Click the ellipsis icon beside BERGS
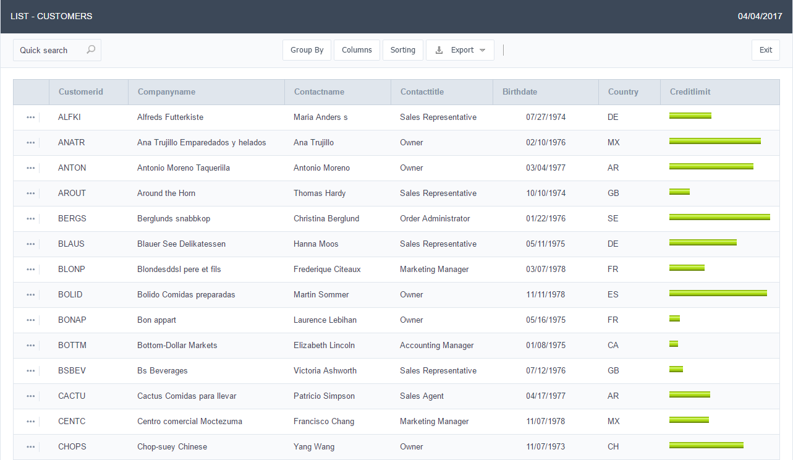 31,219
